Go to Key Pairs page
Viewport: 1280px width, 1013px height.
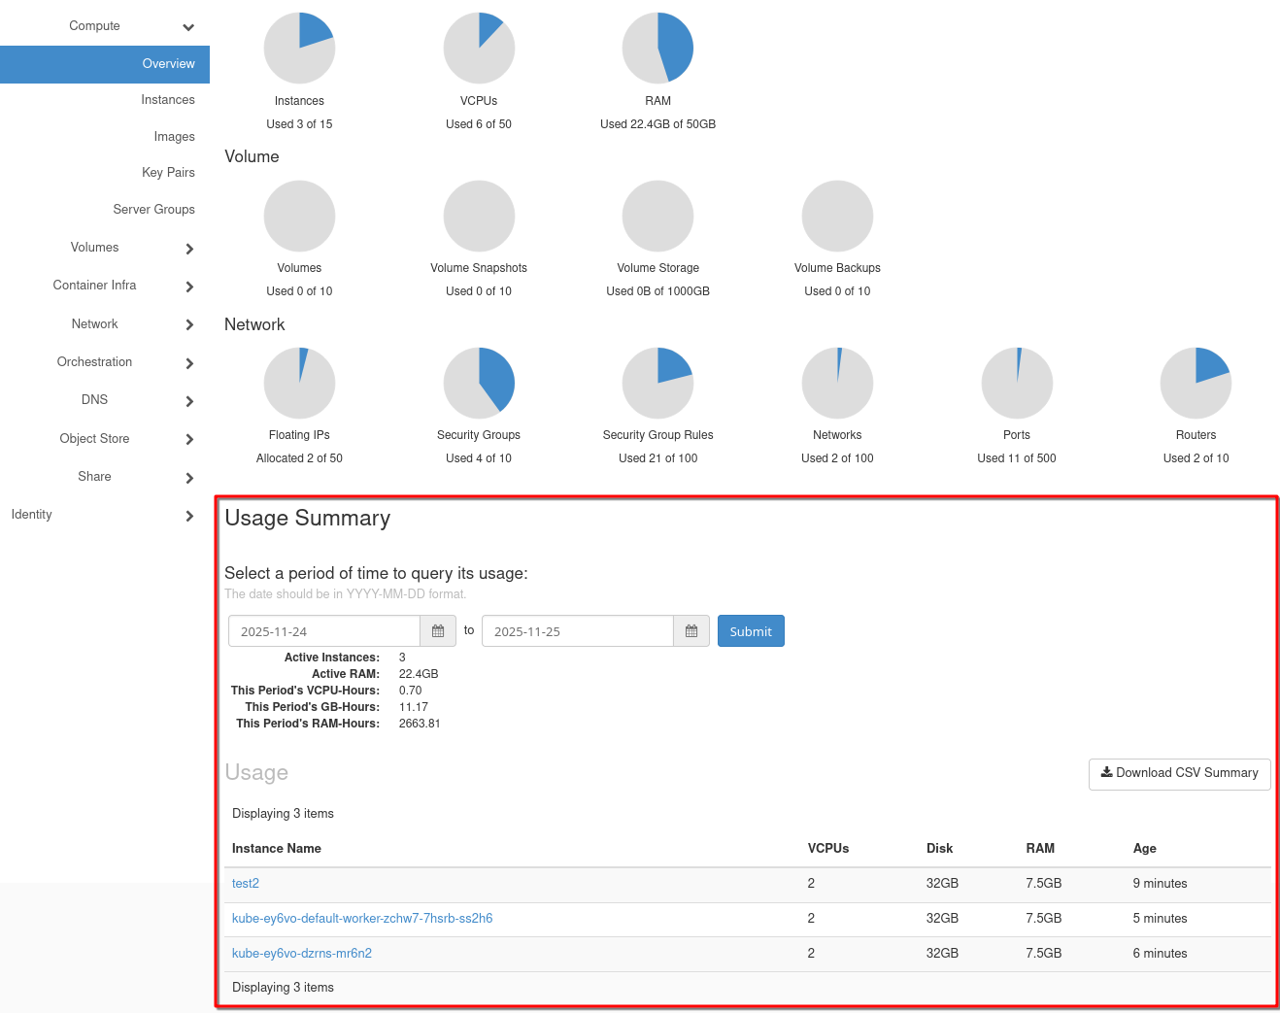168,173
